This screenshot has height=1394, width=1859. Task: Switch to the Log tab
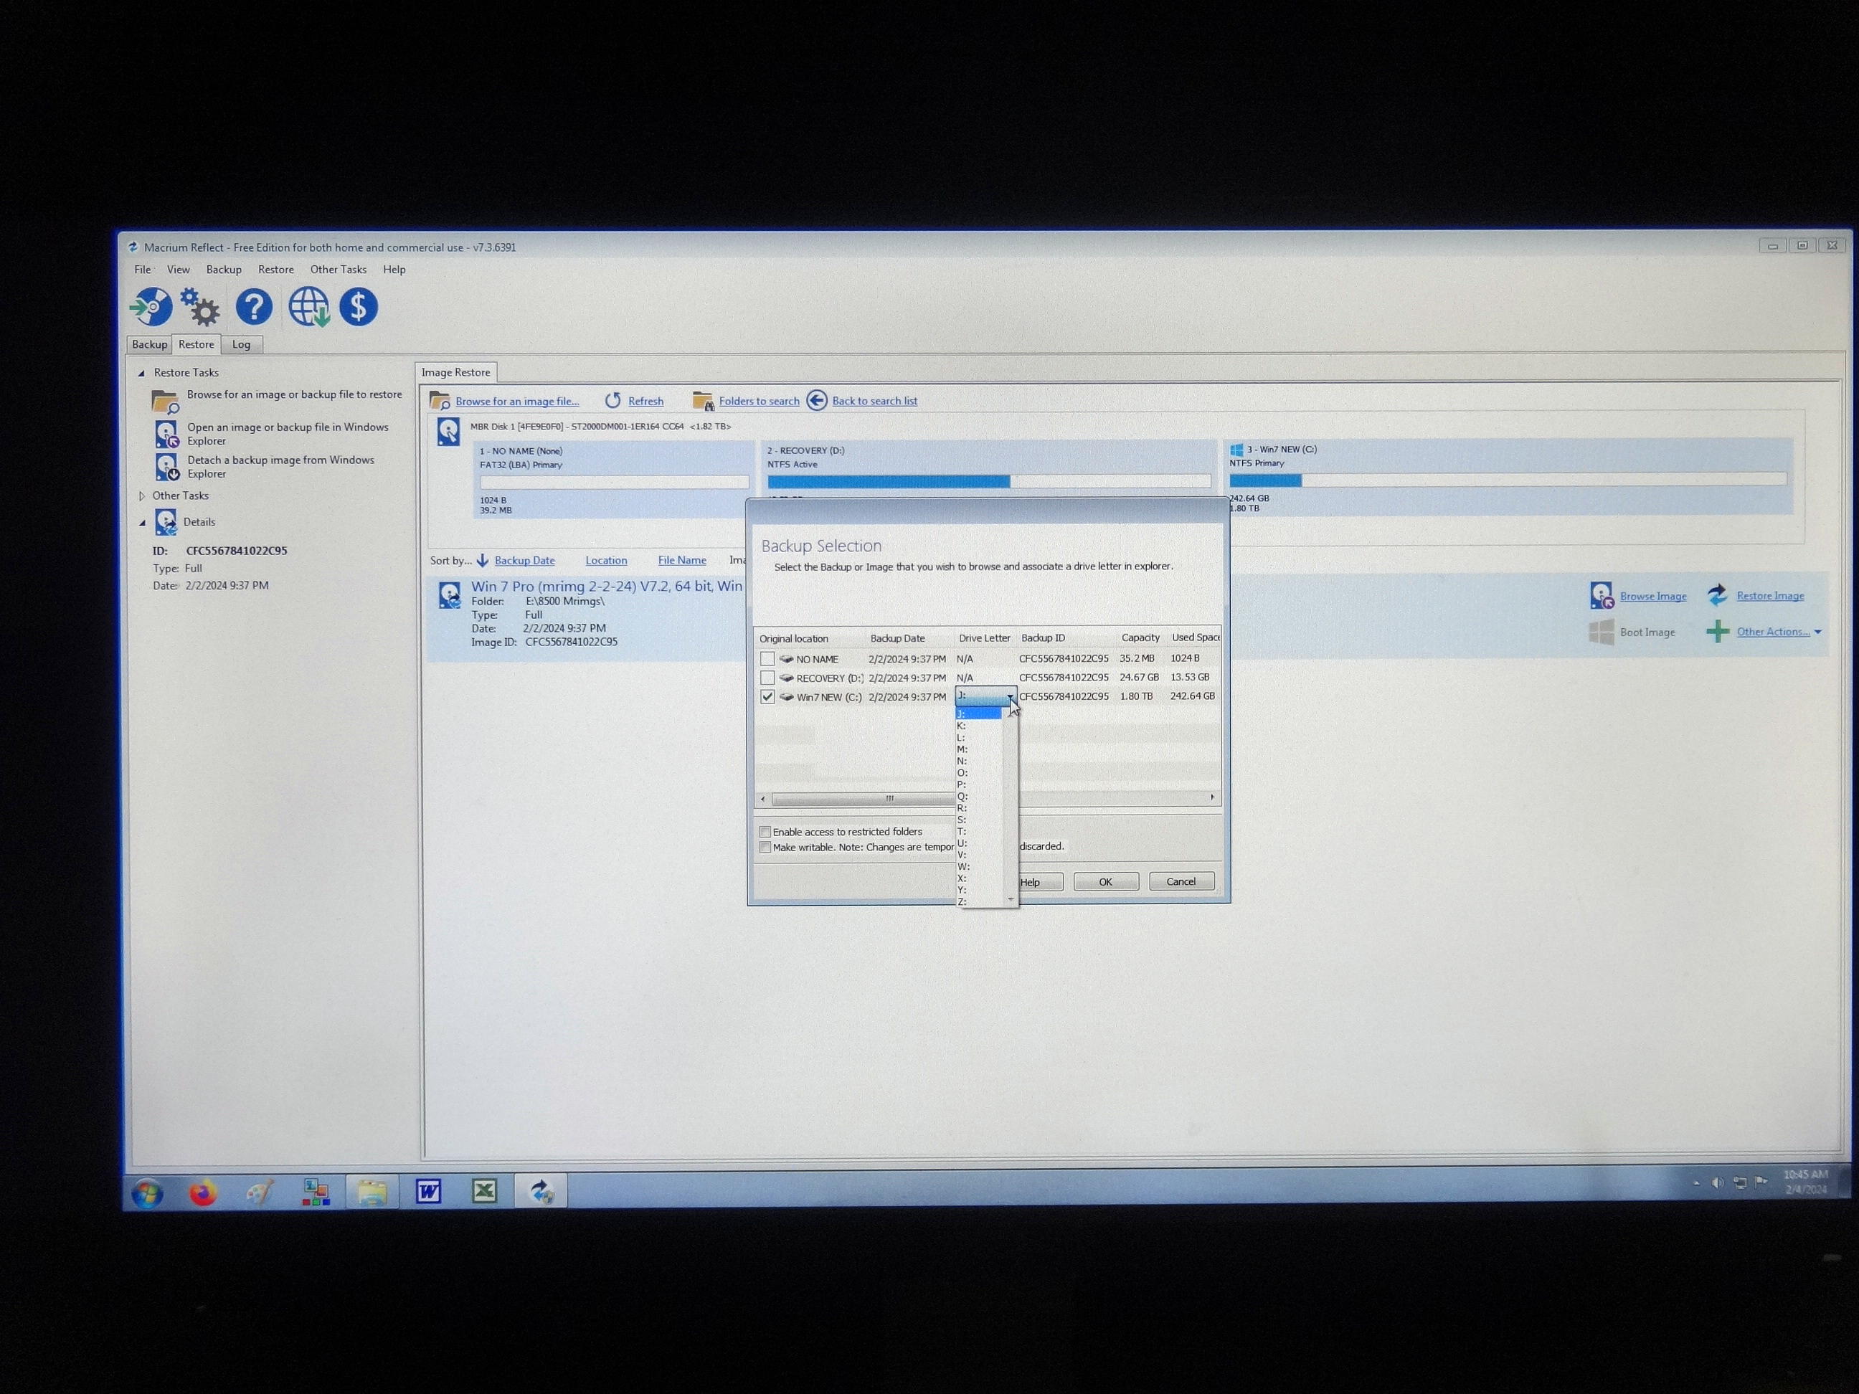click(x=241, y=344)
